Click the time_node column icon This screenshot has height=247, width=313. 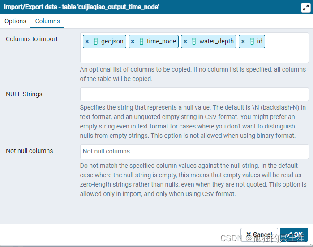(141, 41)
